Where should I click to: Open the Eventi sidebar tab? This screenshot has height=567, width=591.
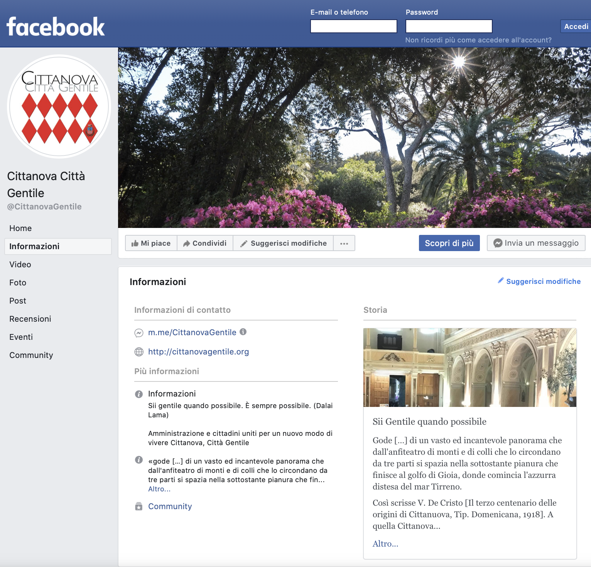click(x=21, y=337)
